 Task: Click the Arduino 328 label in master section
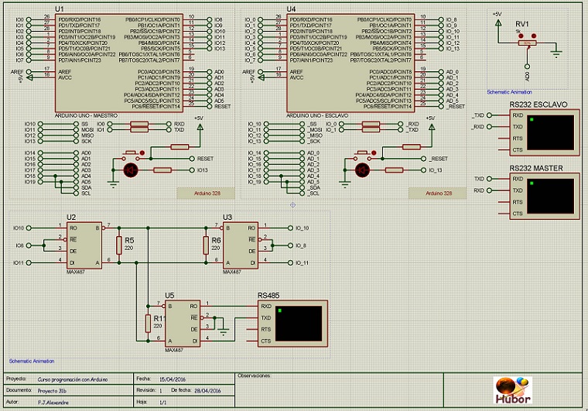pos(207,194)
